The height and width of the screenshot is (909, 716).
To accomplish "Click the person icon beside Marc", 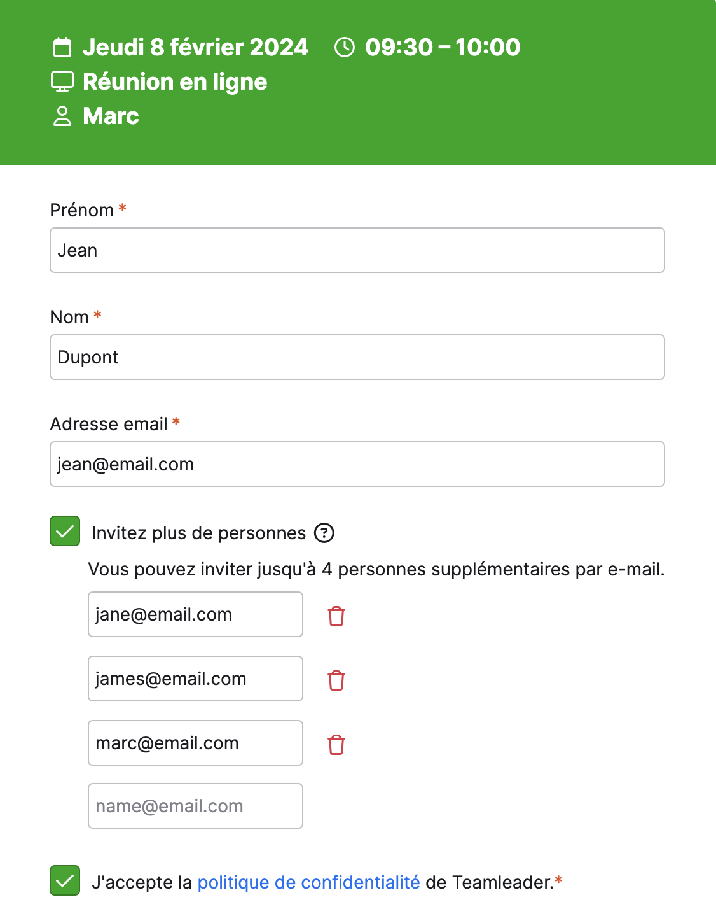I will click(62, 116).
